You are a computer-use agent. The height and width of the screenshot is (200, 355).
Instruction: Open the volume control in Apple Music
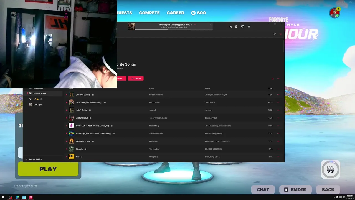230,27
